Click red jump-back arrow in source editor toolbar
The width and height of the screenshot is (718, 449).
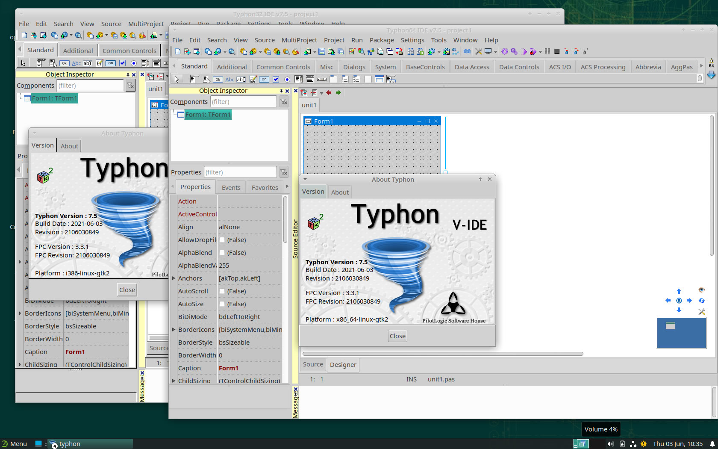(x=329, y=93)
